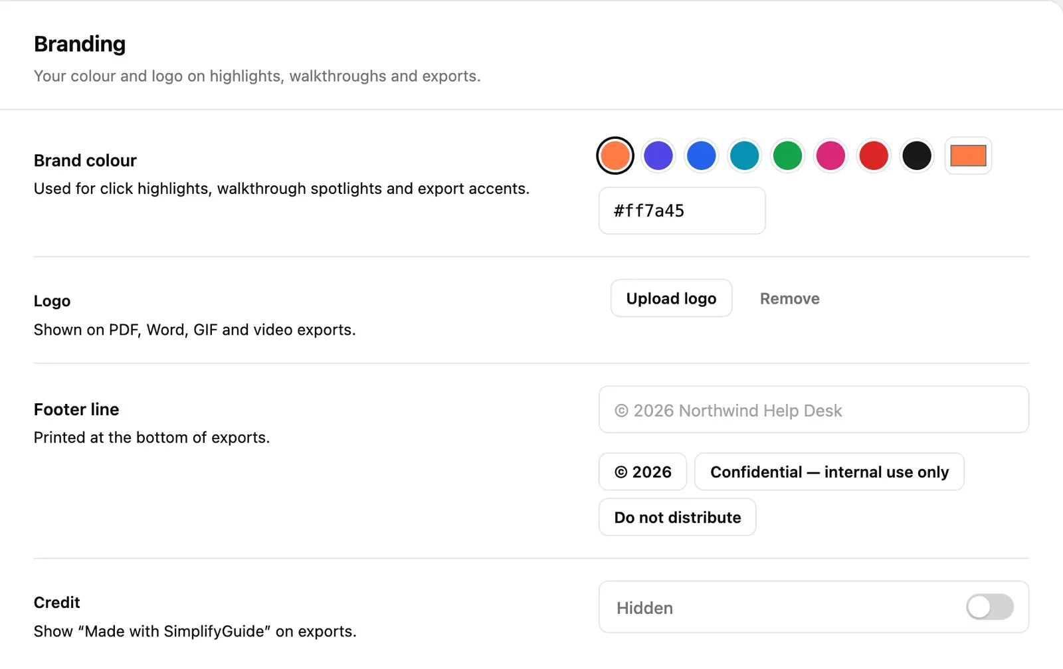Click the Footer line setting label

tap(76, 409)
